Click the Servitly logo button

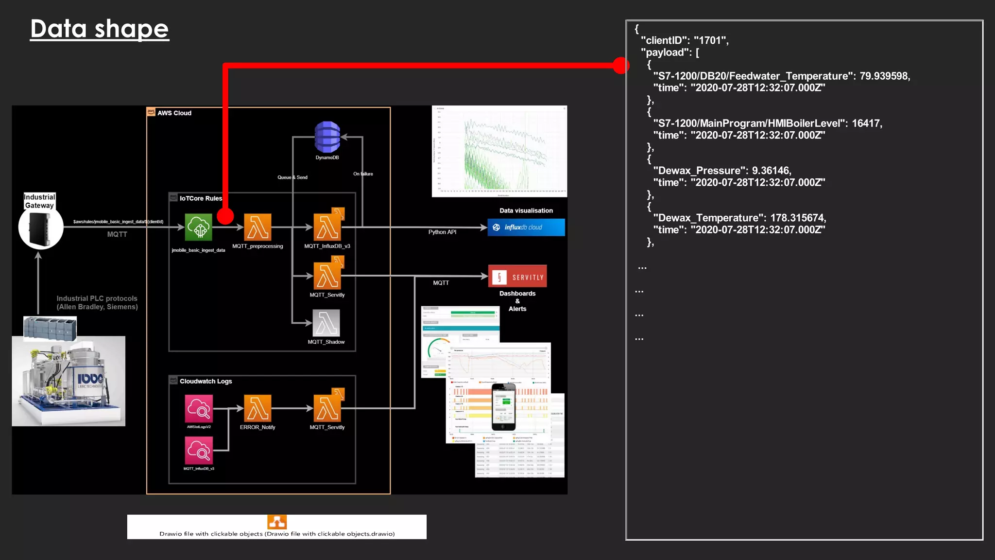pos(517,277)
